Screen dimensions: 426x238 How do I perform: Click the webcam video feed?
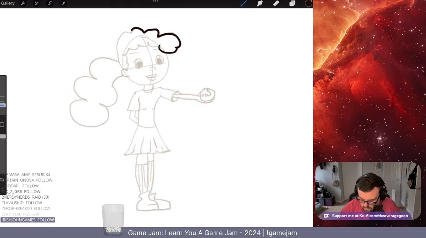367,187
